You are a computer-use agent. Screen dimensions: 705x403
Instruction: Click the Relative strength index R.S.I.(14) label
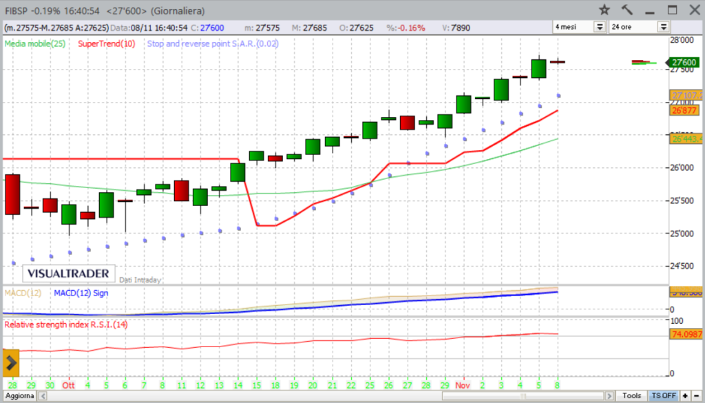coord(66,324)
